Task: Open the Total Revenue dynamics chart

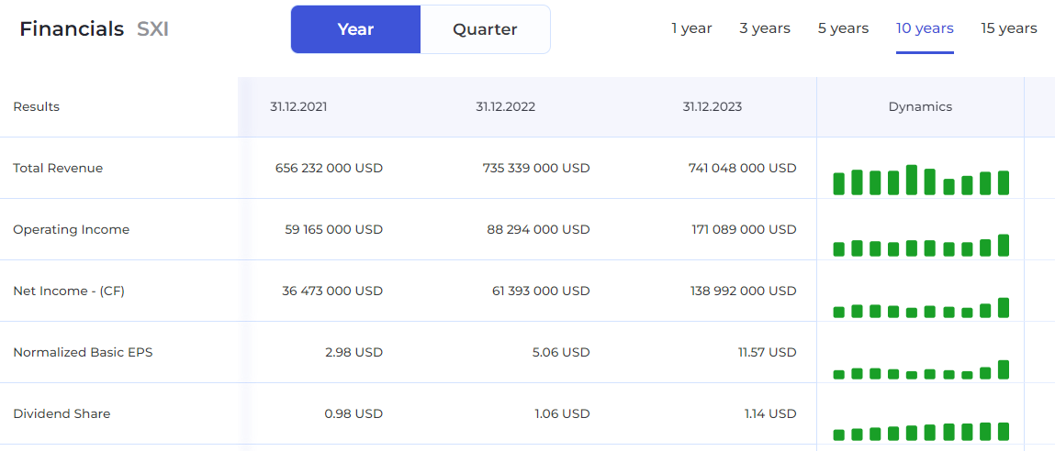Action: click(920, 181)
